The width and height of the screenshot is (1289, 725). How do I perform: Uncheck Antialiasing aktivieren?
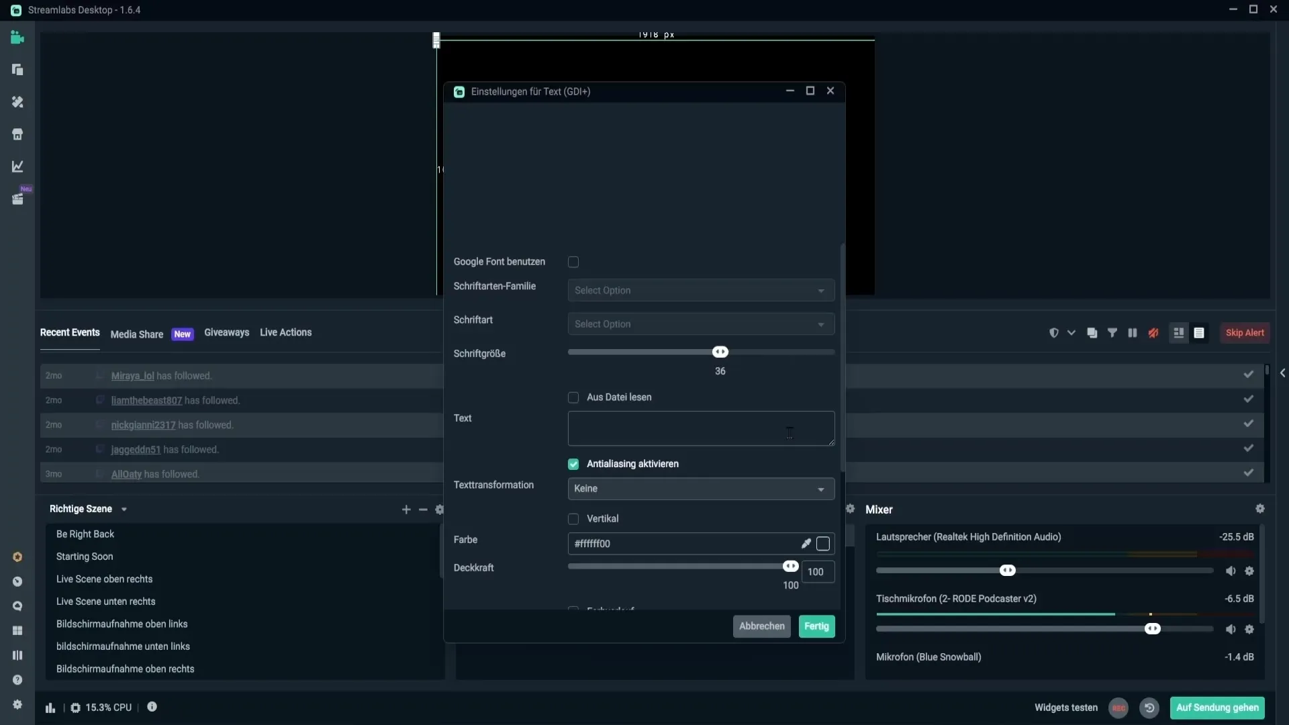click(x=573, y=464)
